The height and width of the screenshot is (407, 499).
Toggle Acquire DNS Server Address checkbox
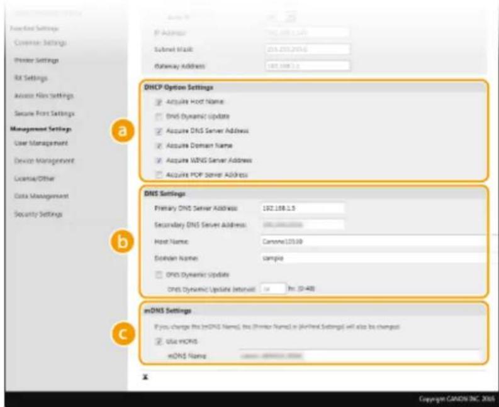(x=159, y=131)
